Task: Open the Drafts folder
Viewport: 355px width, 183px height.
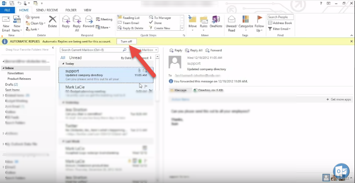Action: pyautogui.click(x=12, y=84)
